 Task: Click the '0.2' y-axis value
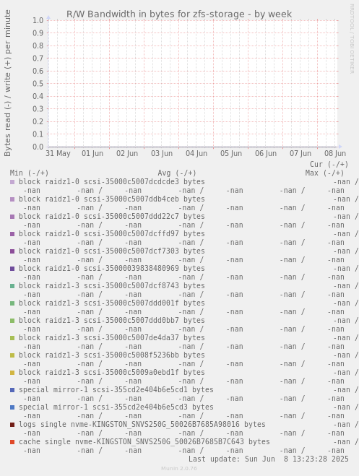(38, 121)
